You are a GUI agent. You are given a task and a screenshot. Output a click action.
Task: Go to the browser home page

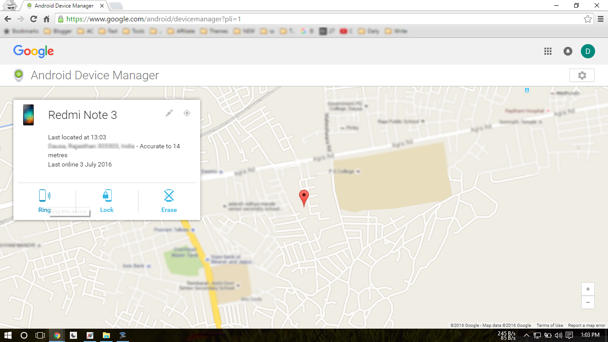[46, 19]
